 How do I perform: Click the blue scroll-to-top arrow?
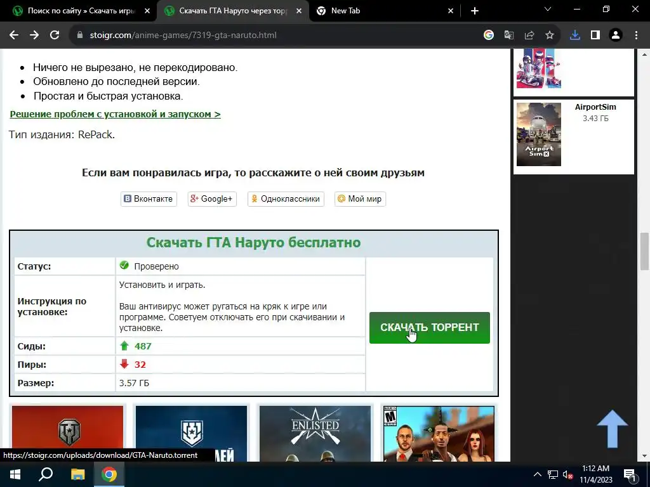click(613, 429)
